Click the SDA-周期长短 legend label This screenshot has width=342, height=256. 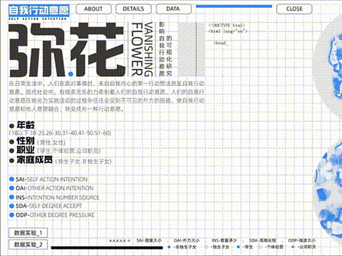[262, 240]
